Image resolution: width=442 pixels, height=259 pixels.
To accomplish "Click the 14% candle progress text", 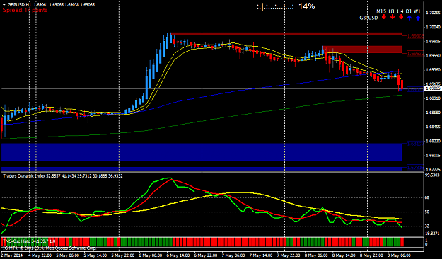I will point(306,6).
